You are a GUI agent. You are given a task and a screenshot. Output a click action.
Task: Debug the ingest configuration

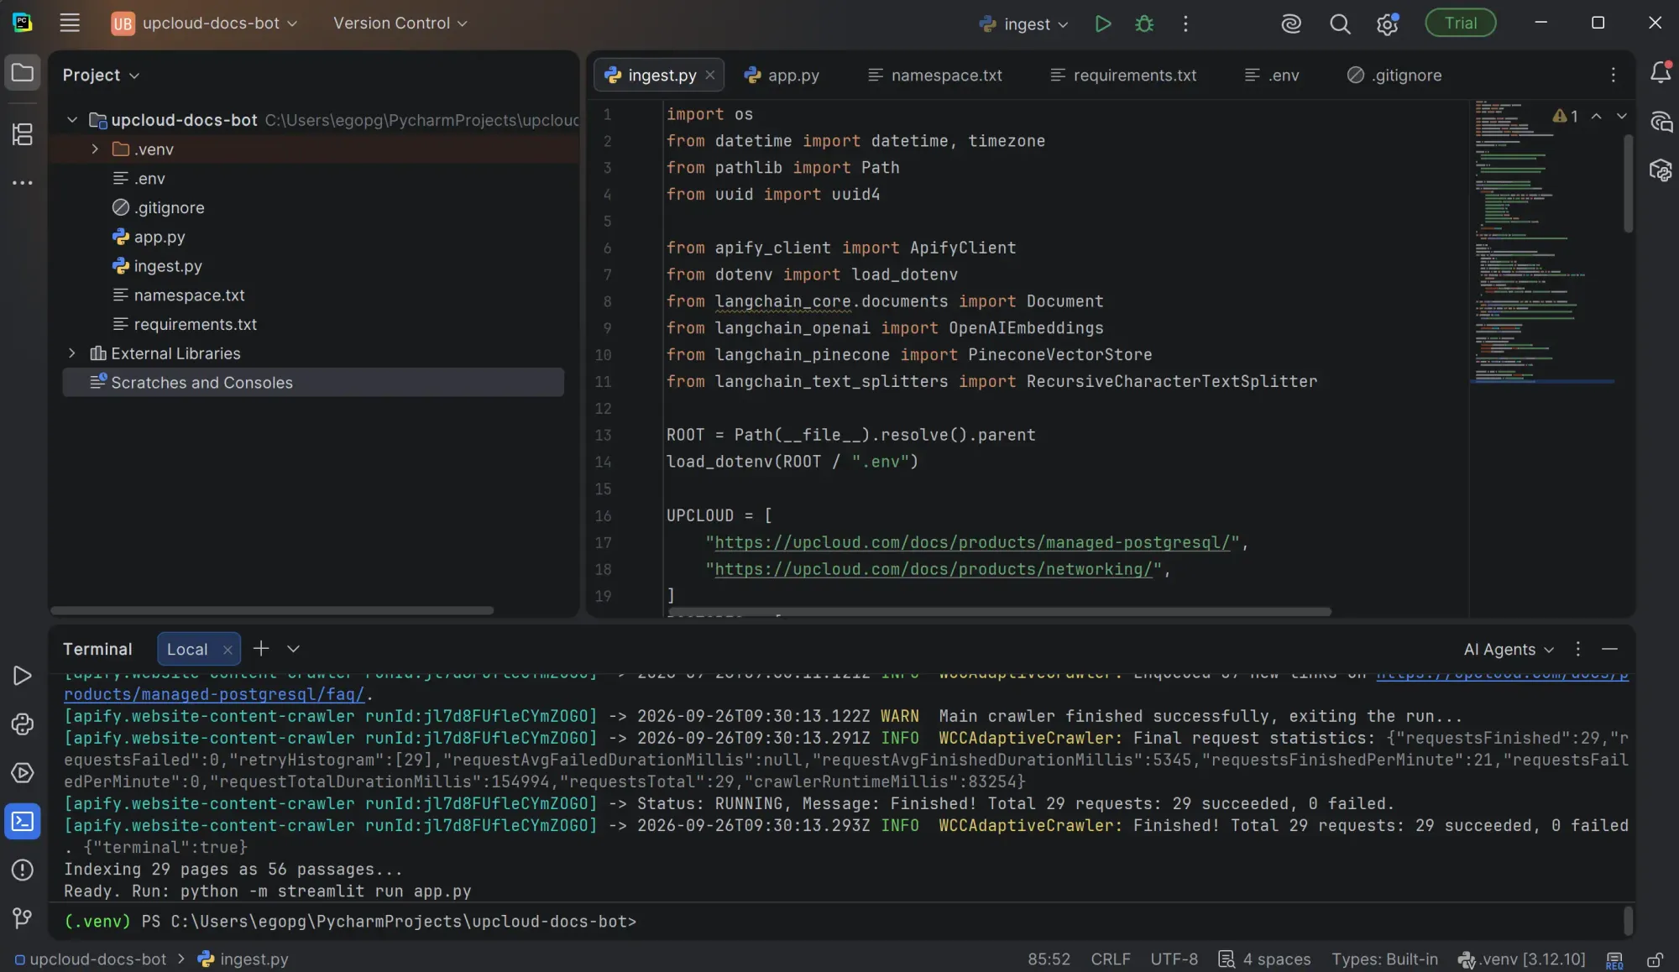[x=1144, y=24]
